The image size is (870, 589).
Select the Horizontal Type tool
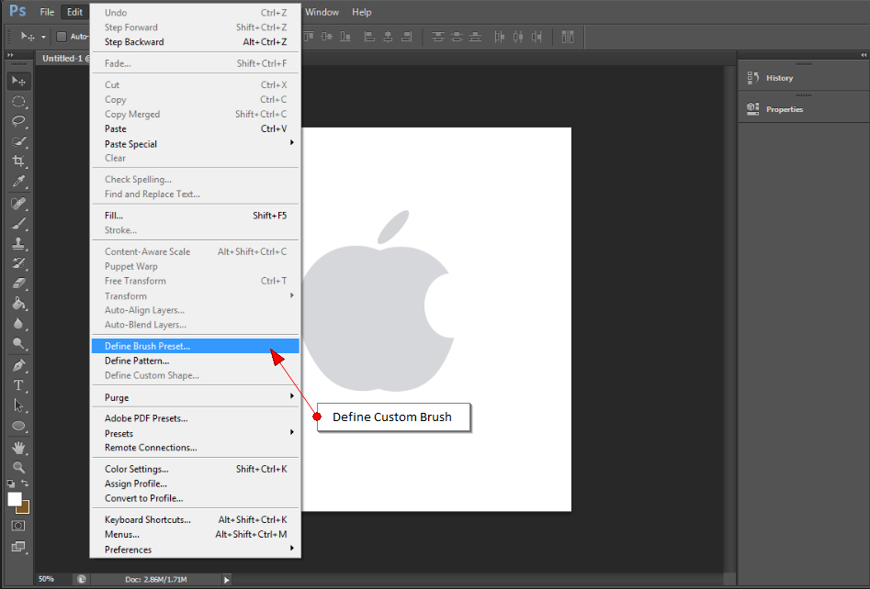(x=18, y=385)
